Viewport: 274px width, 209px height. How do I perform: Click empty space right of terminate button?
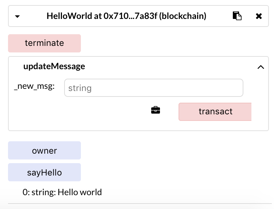[x=175, y=43]
